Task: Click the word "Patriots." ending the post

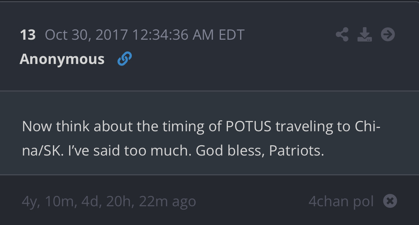Action: (x=296, y=151)
